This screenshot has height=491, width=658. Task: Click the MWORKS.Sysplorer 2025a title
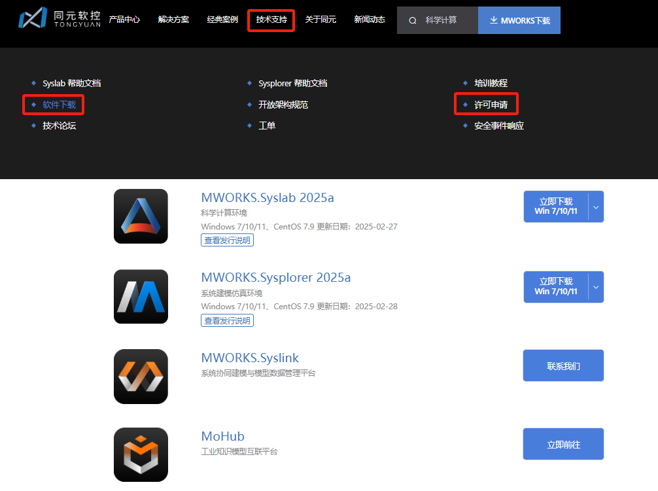pos(276,278)
